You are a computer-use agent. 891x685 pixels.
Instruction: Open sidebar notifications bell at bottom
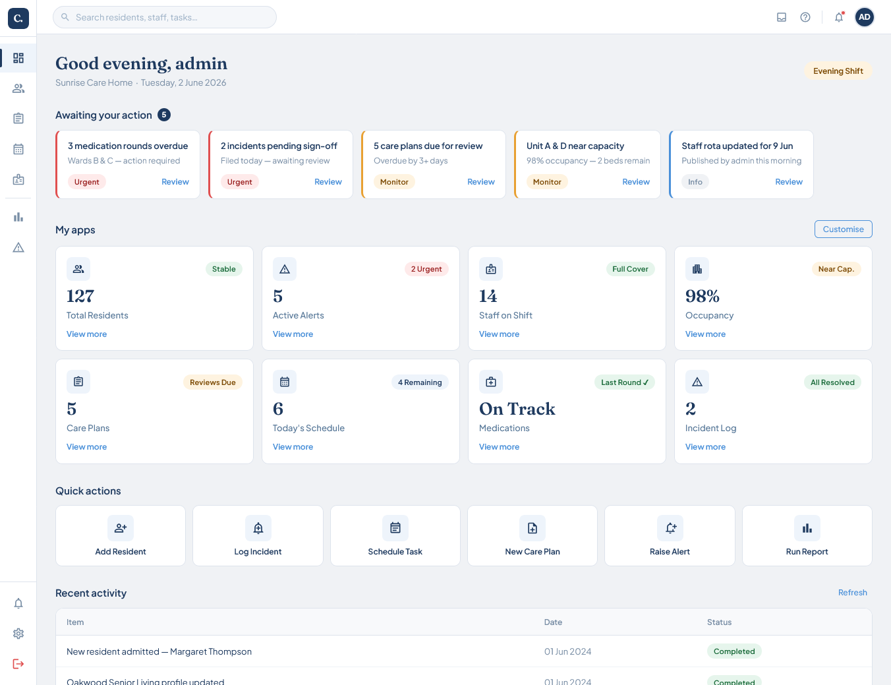18,603
